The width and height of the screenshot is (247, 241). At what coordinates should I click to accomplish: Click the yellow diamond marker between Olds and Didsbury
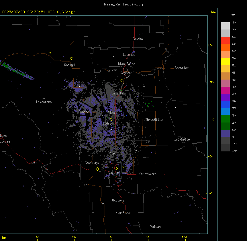(111, 119)
